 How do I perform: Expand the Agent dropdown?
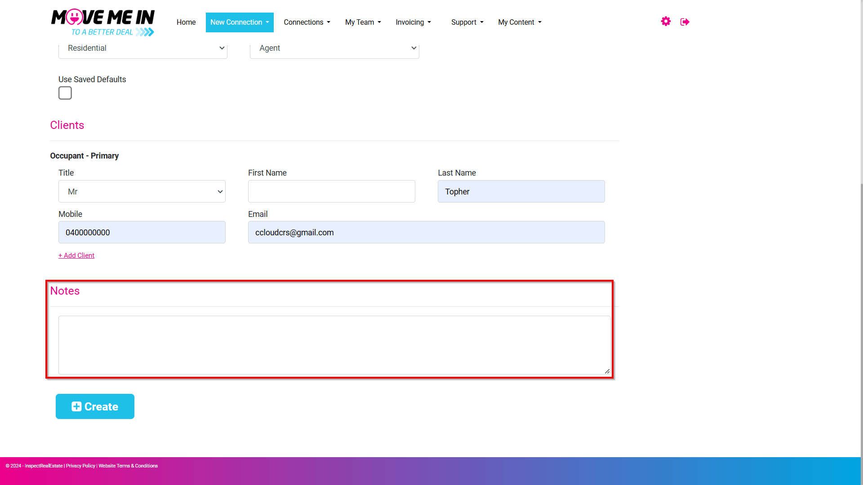[x=334, y=48]
